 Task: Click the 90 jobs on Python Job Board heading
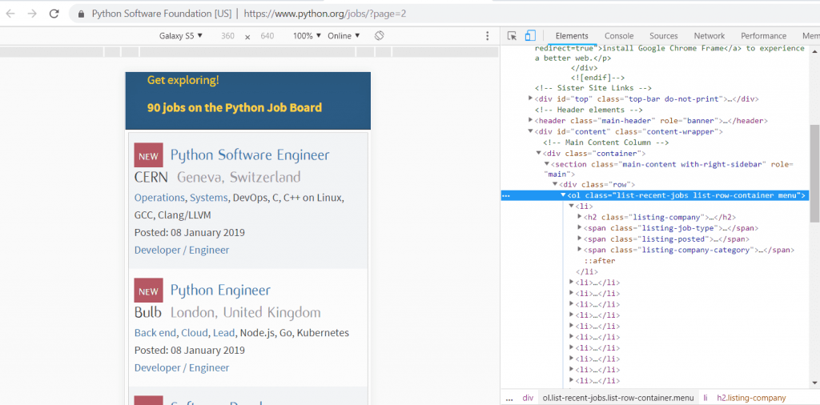235,107
